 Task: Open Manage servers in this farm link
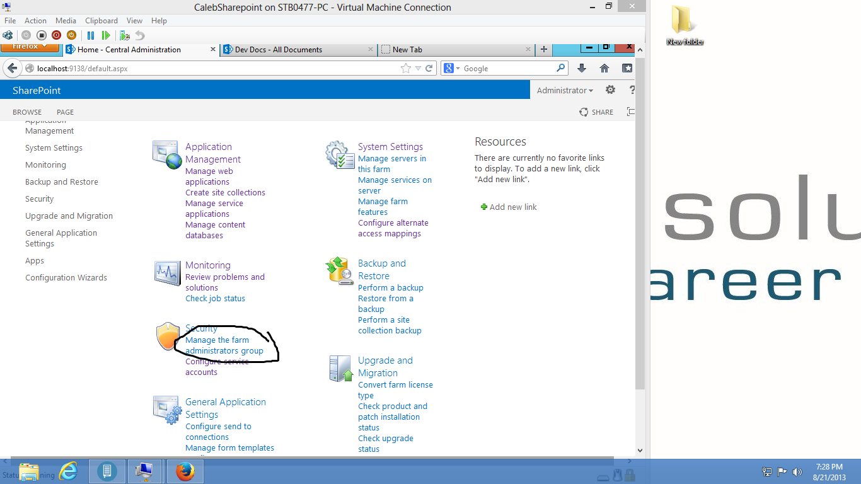(x=392, y=164)
